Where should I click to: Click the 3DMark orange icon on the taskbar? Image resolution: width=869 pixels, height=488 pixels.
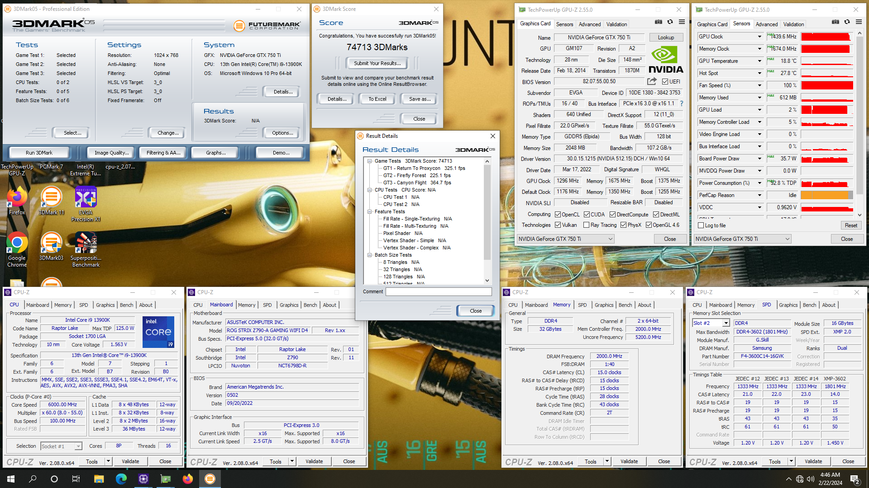[210, 479]
